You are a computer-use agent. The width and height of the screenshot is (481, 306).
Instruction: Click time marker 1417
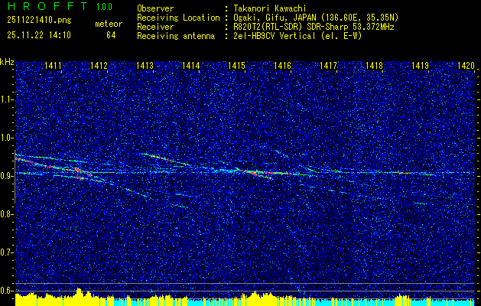(328, 65)
